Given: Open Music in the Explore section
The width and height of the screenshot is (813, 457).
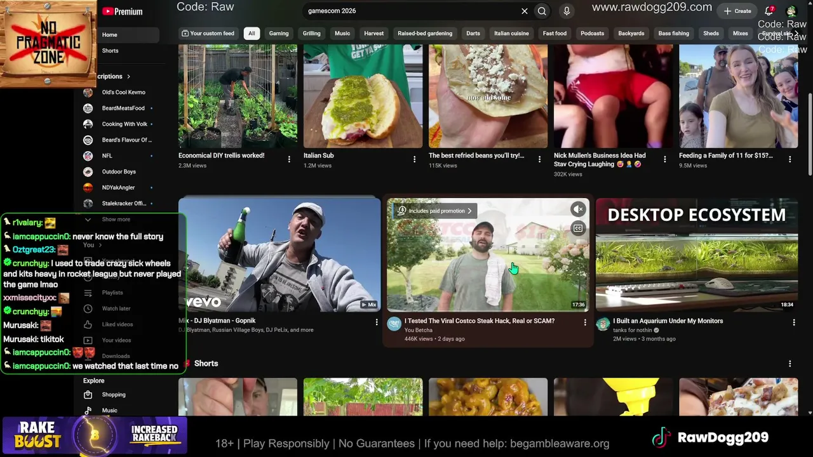Looking at the screenshot, I should tap(109, 411).
